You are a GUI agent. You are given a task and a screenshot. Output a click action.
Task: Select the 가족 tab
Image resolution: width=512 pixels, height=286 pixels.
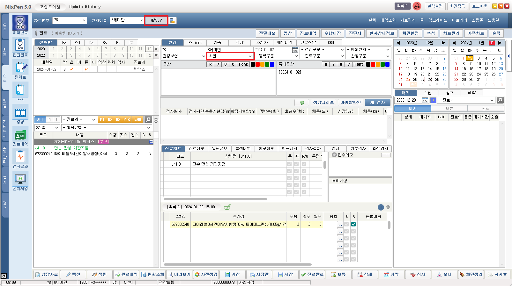(217, 42)
